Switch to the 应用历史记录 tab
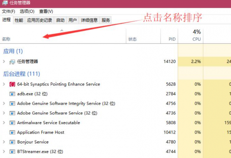The width and height of the screenshot is (231, 158). 40,20
